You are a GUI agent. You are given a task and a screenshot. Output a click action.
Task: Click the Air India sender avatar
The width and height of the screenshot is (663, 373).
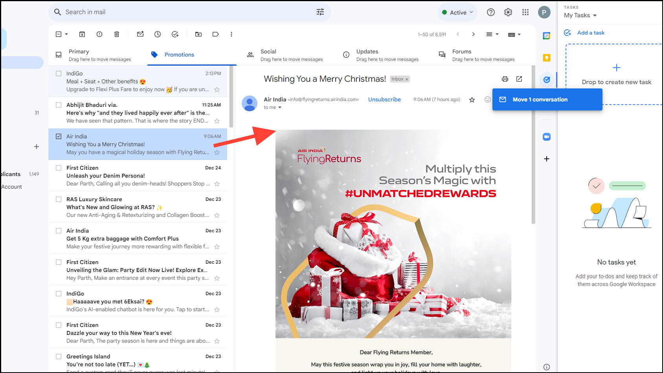(250, 103)
